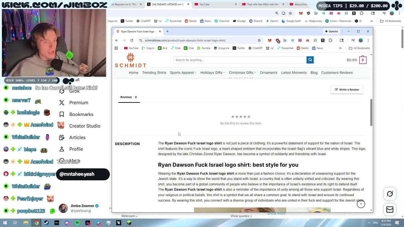Viewport: 404px width, 227px height.
Task: Click the front window vertical scrollbar
Action: (371, 113)
